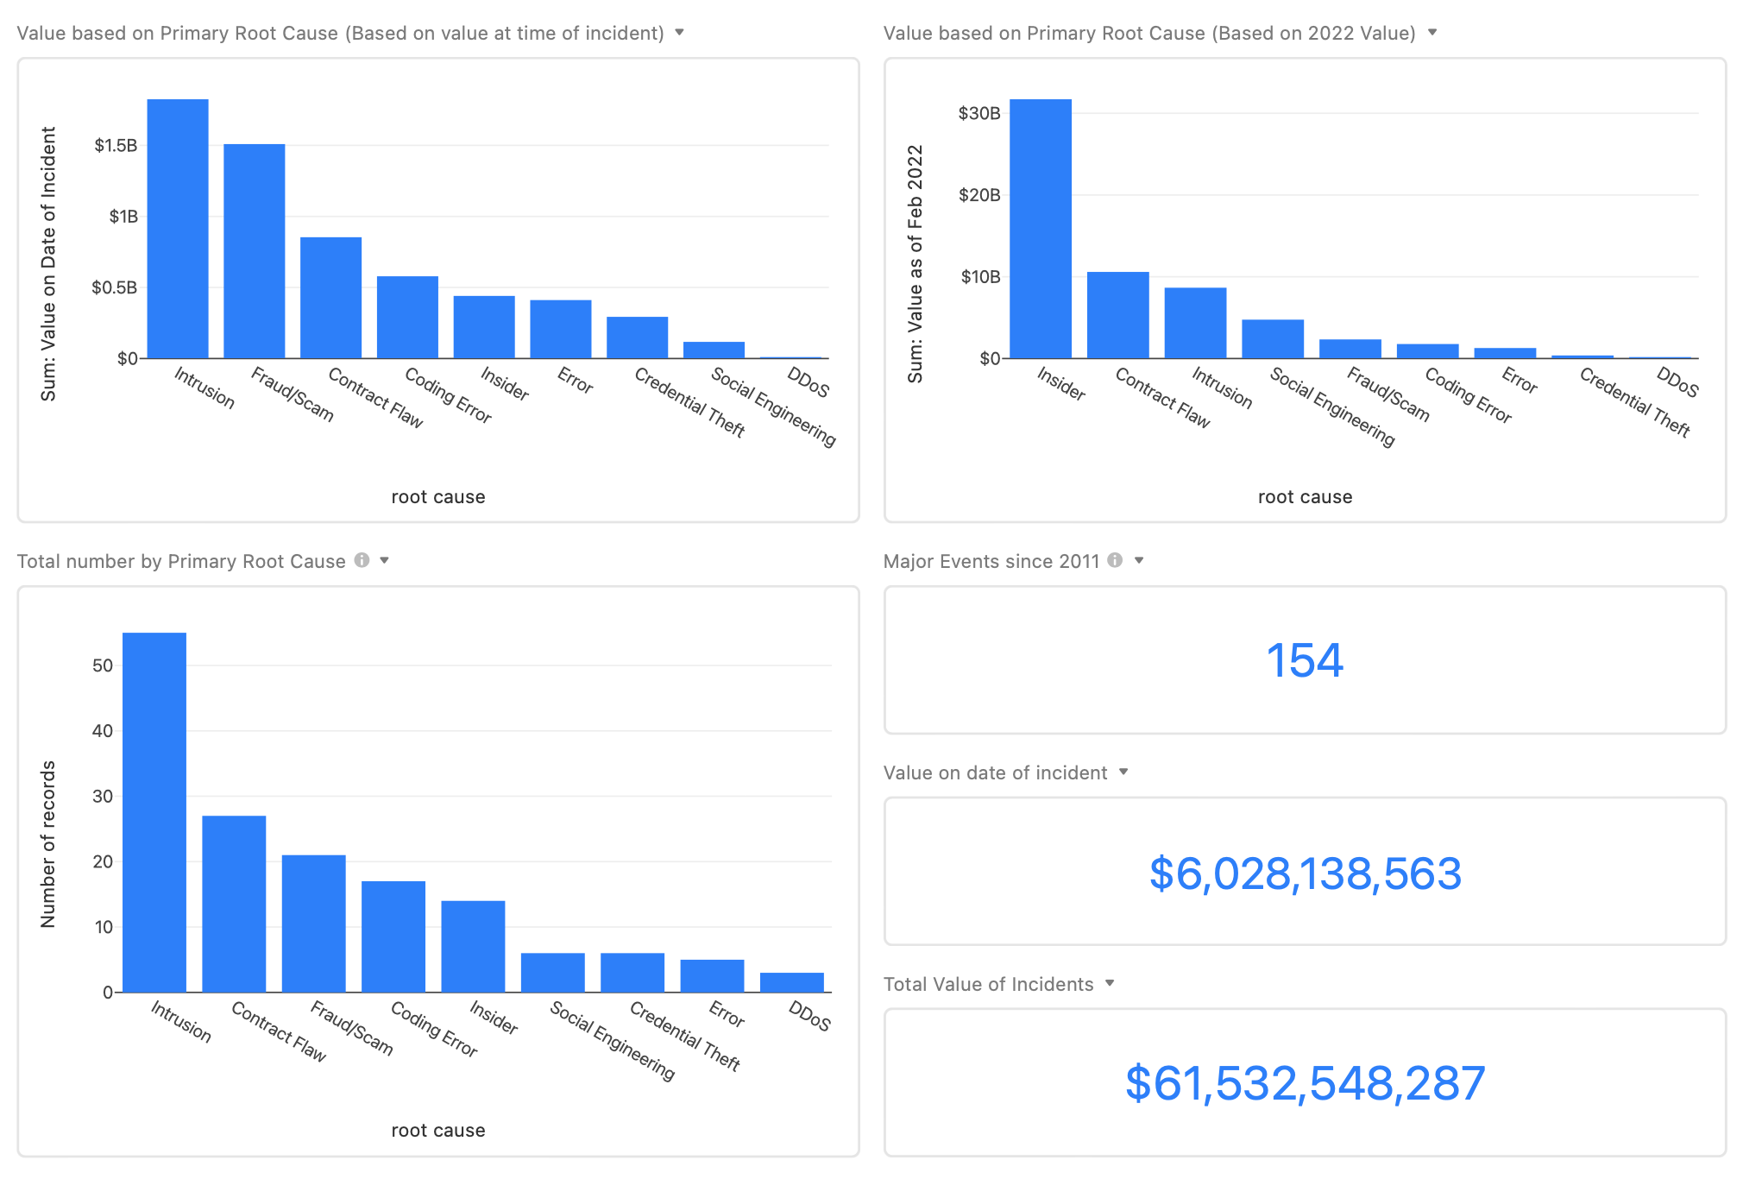This screenshot has height=1179, width=1743.
Task: Click the root cause axis label under Total number chart
Action: pyautogui.click(x=437, y=1130)
